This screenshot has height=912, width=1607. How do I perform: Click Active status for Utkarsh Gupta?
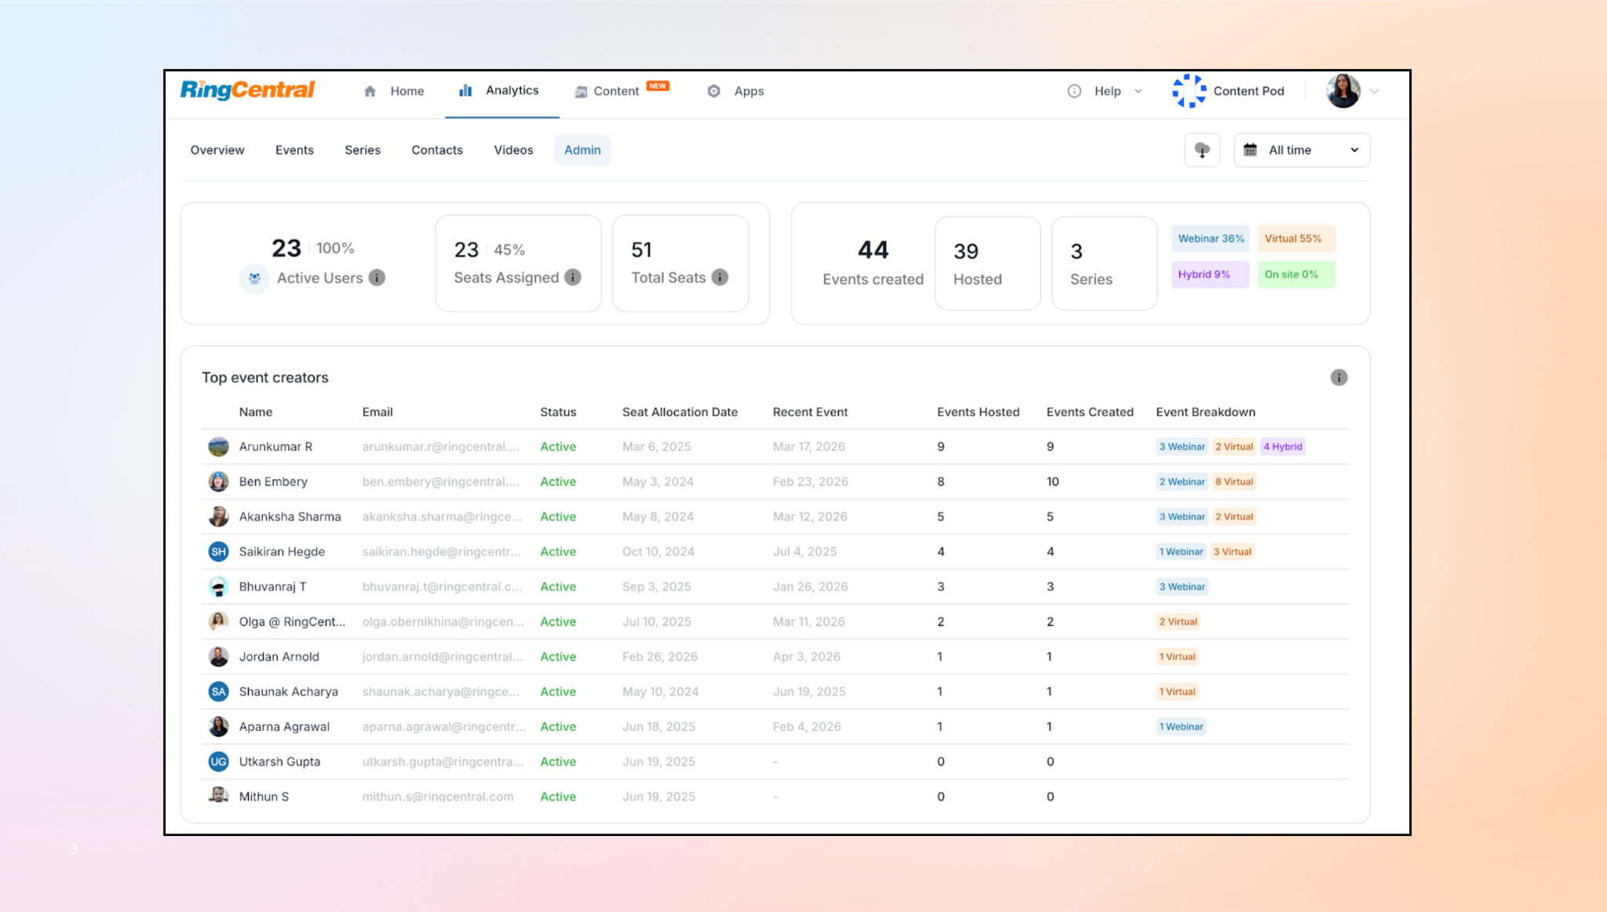558,761
